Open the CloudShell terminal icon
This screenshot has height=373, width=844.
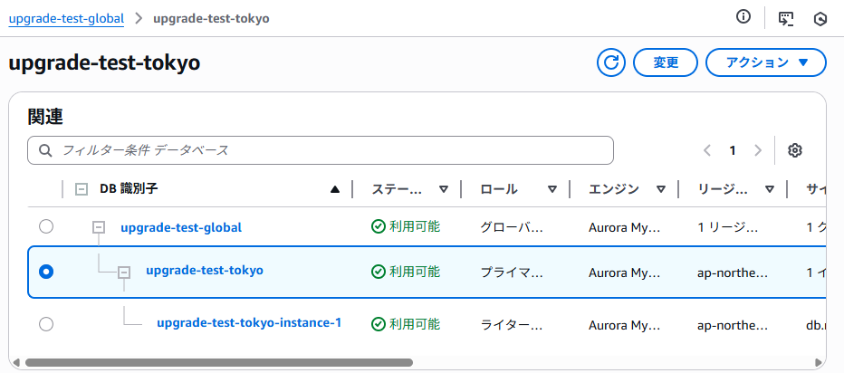click(786, 17)
